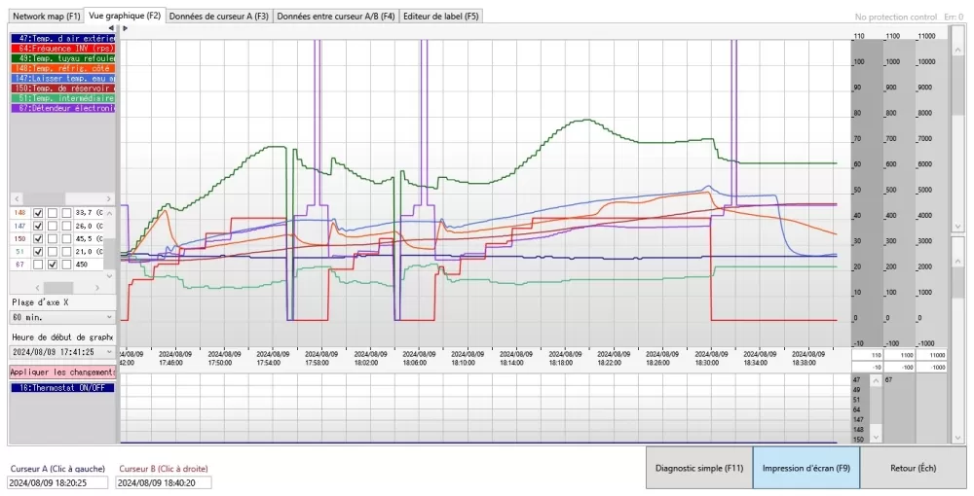Click first axis minimum field showing -10

pos(867,368)
